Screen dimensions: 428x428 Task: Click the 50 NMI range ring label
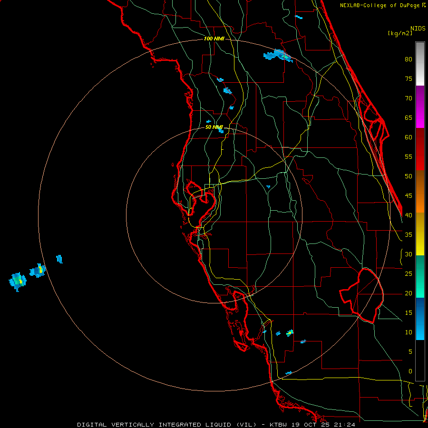coord(214,127)
